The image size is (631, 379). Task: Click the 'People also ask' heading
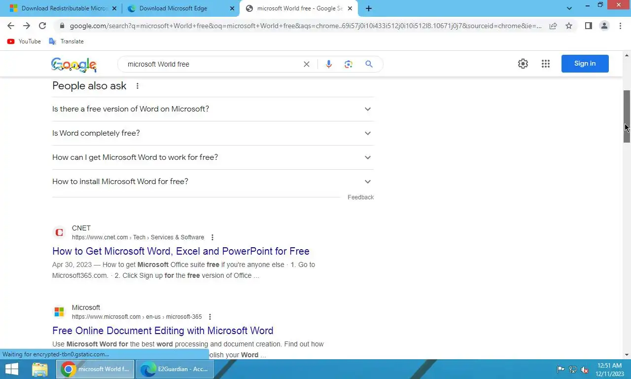89,86
